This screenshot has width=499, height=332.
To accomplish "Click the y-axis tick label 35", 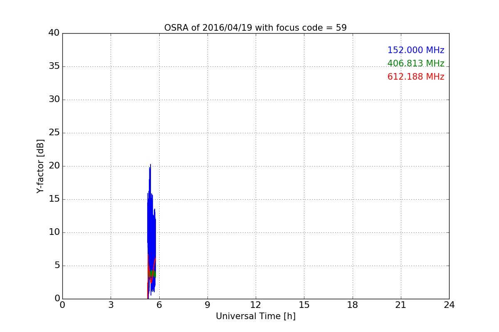I will coord(54,66).
